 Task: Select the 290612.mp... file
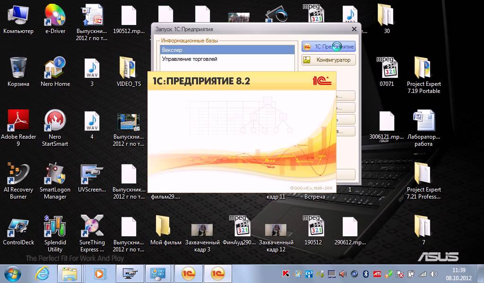pyautogui.click(x=350, y=230)
